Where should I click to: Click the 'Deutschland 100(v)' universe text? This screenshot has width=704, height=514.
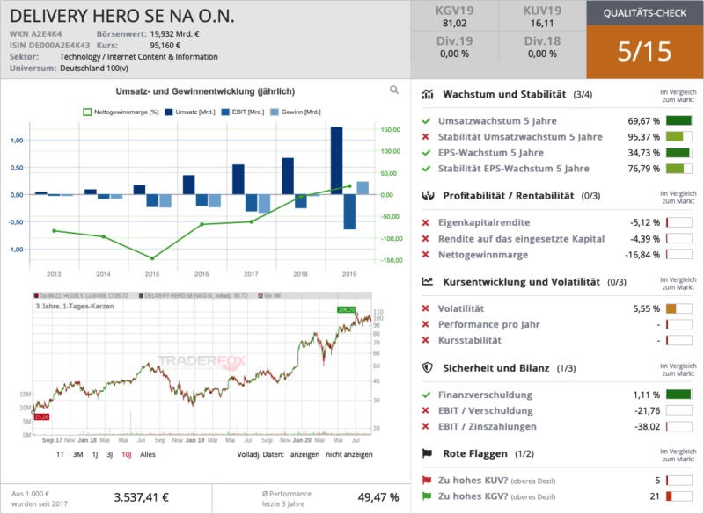[x=94, y=69]
